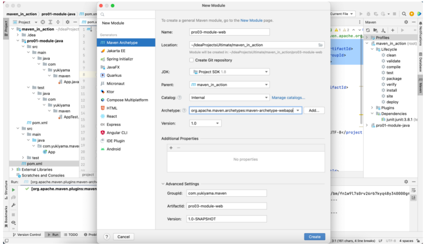The width and height of the screenshot is (426, 246).
Task: Click the module Name input field
Action: coord(229,32)
